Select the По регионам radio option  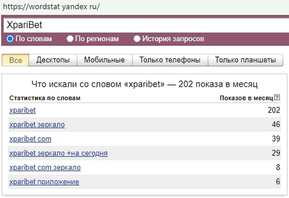click(x=70, y=39)
